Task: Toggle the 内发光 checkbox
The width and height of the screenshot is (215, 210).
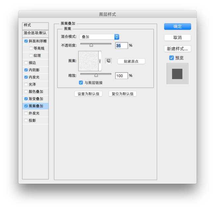Action: tap(26, 77)
